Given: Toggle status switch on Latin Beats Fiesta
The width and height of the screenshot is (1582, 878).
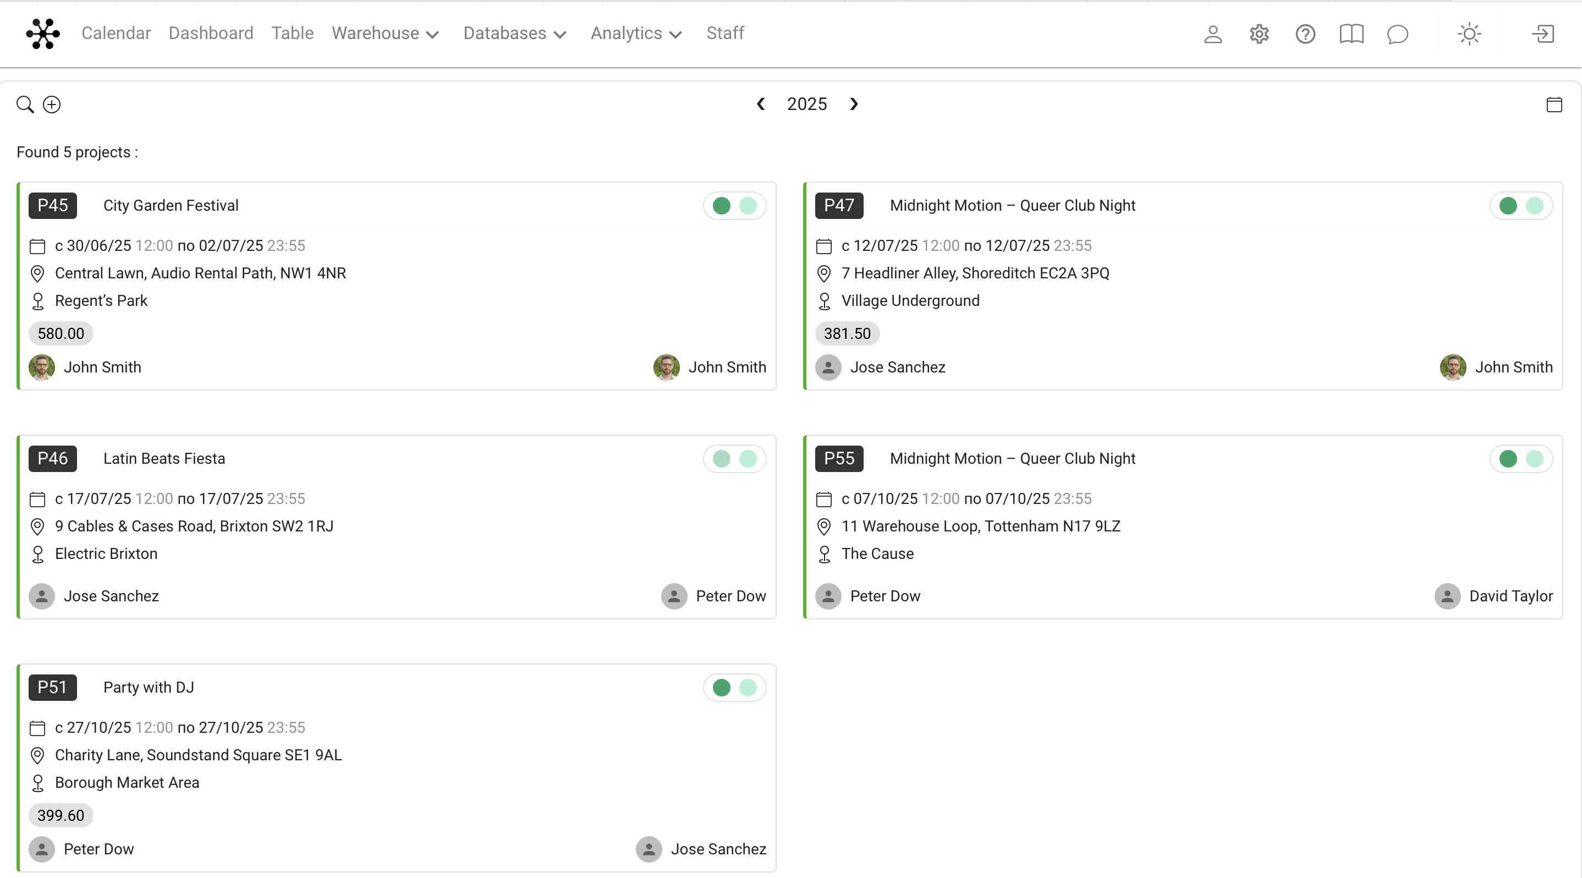Looking at the screenshot, I should coord(734,459).
